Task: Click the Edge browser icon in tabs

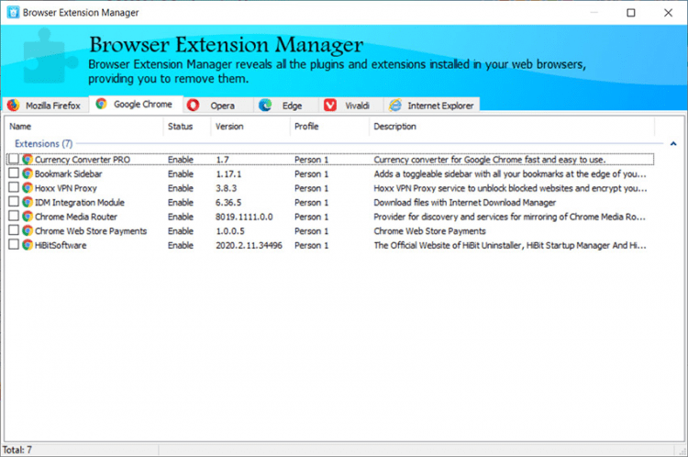Action: point(265,106)
